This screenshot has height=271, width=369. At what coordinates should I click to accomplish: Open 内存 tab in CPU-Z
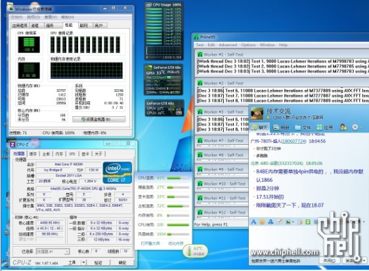pos(59,154)
